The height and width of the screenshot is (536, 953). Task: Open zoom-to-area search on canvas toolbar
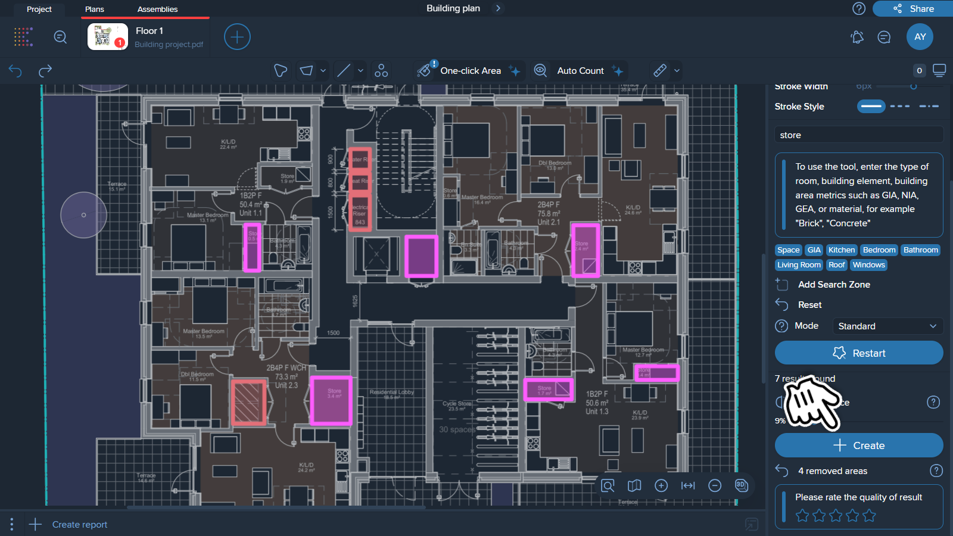(x=608, y=486)
